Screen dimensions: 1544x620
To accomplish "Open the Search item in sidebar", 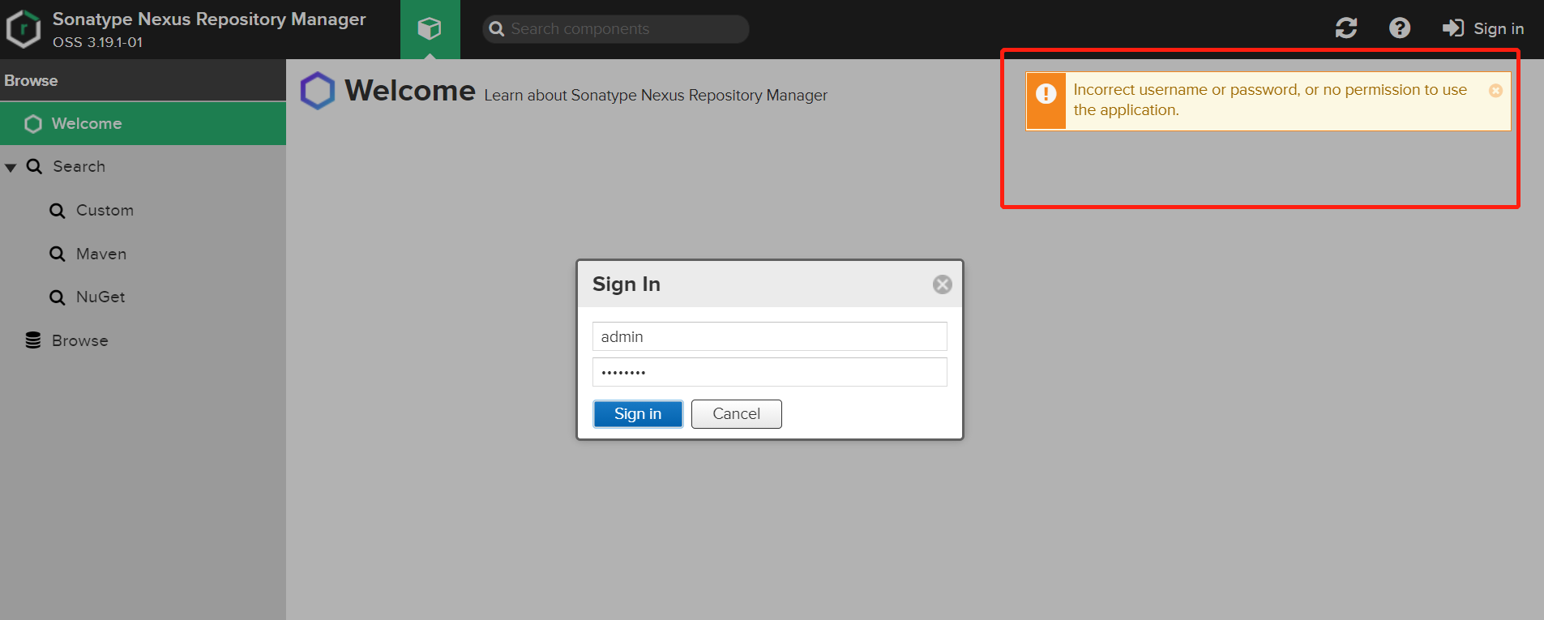I will 79,166.
